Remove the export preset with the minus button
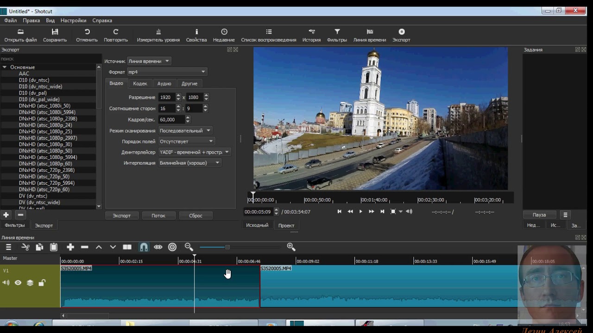Screen dimensions: 593x333 20,215
